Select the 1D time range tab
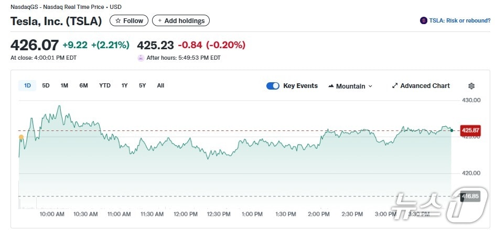Viewport: 495px width, 230px height. click(27, 85)
